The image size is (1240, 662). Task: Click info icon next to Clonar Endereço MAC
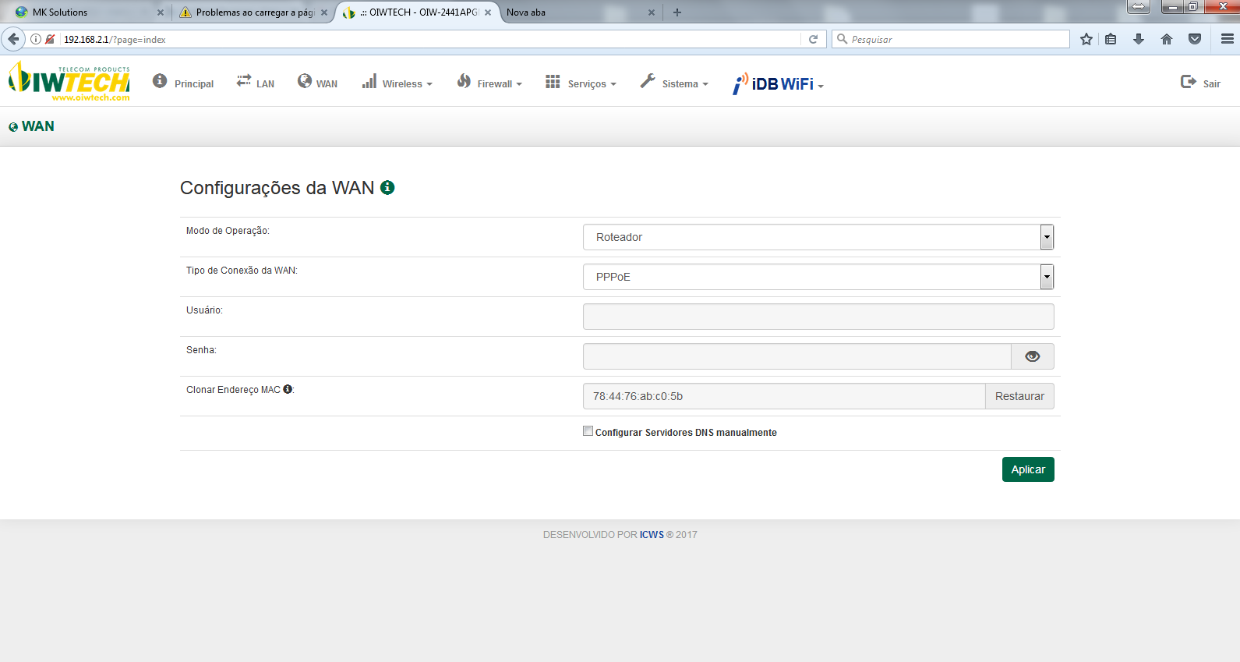click(288, 389)
